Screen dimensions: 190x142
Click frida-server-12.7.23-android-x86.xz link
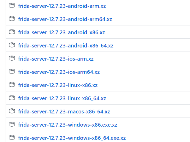[62, 32]
